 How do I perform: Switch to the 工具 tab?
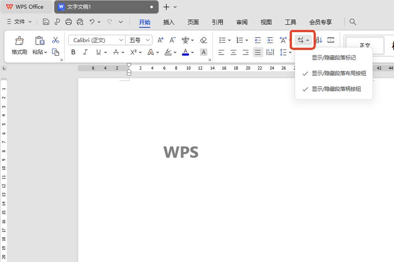click(290, 22)
